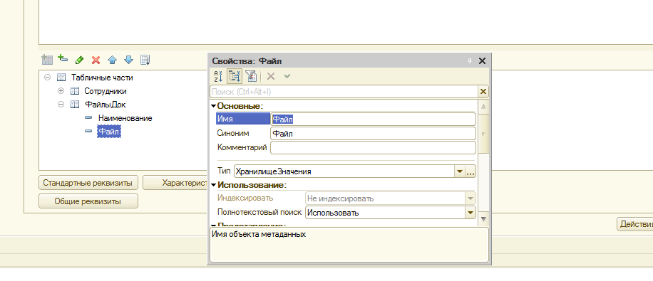Click the sort list icon in tree toolbar
The image size is (653, 281).
145,60
